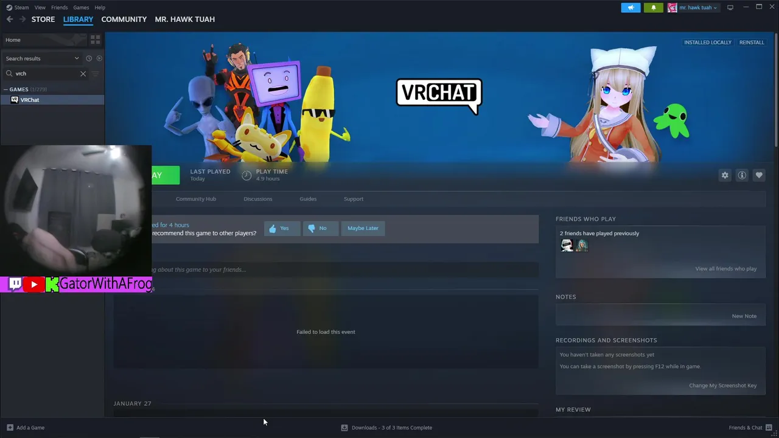Click the Kick icon on overlay
This screenshot has height=438, width=779.
pyautogui.click(x=52, y=284)
